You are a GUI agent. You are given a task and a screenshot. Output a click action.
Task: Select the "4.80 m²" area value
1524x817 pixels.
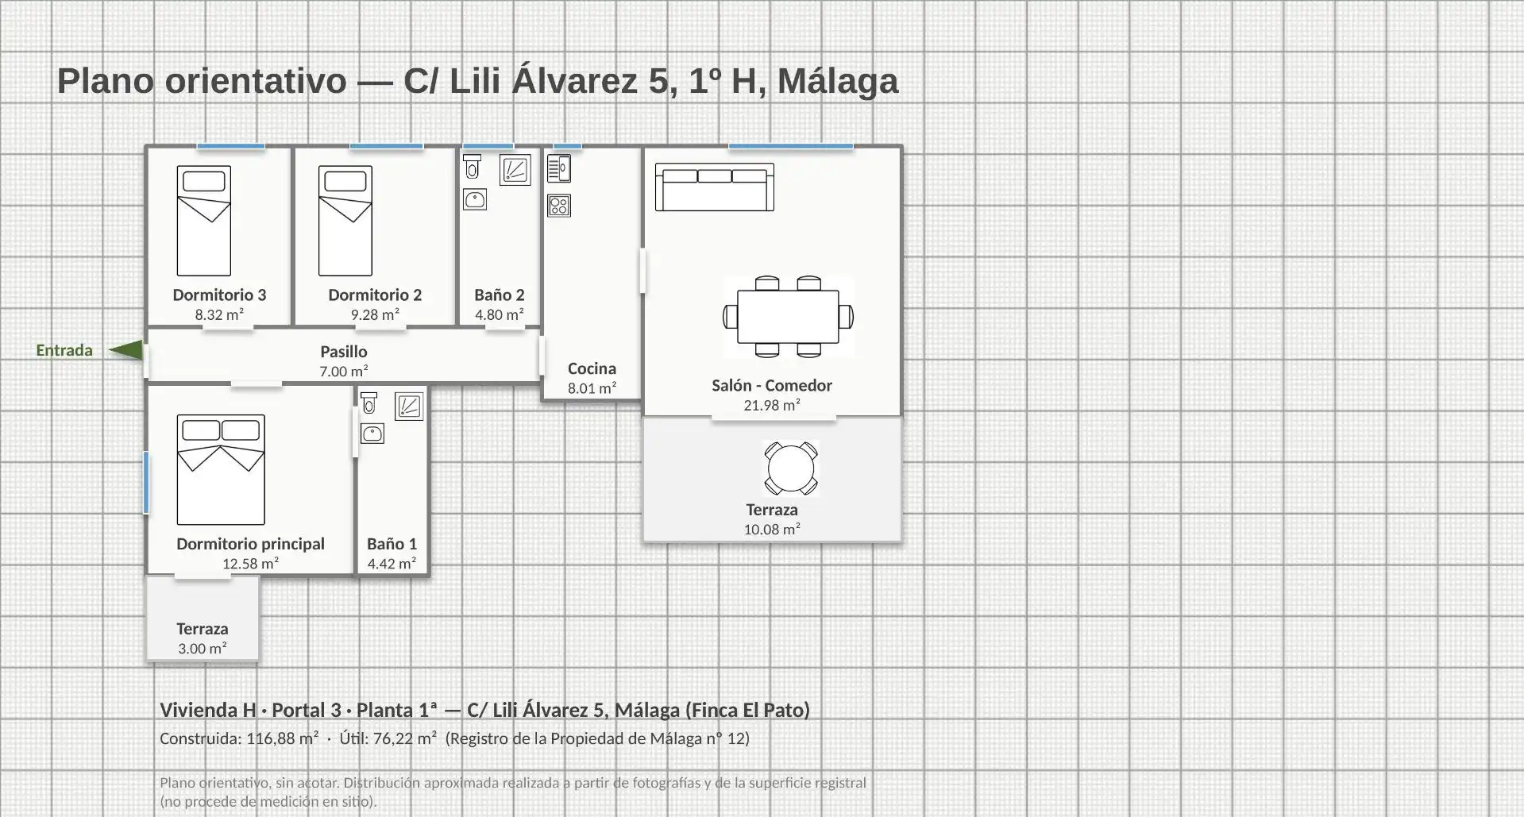[500, 314]
